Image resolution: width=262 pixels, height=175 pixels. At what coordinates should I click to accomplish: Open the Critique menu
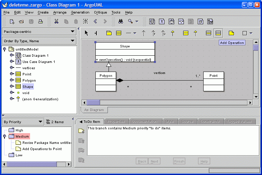101,12
